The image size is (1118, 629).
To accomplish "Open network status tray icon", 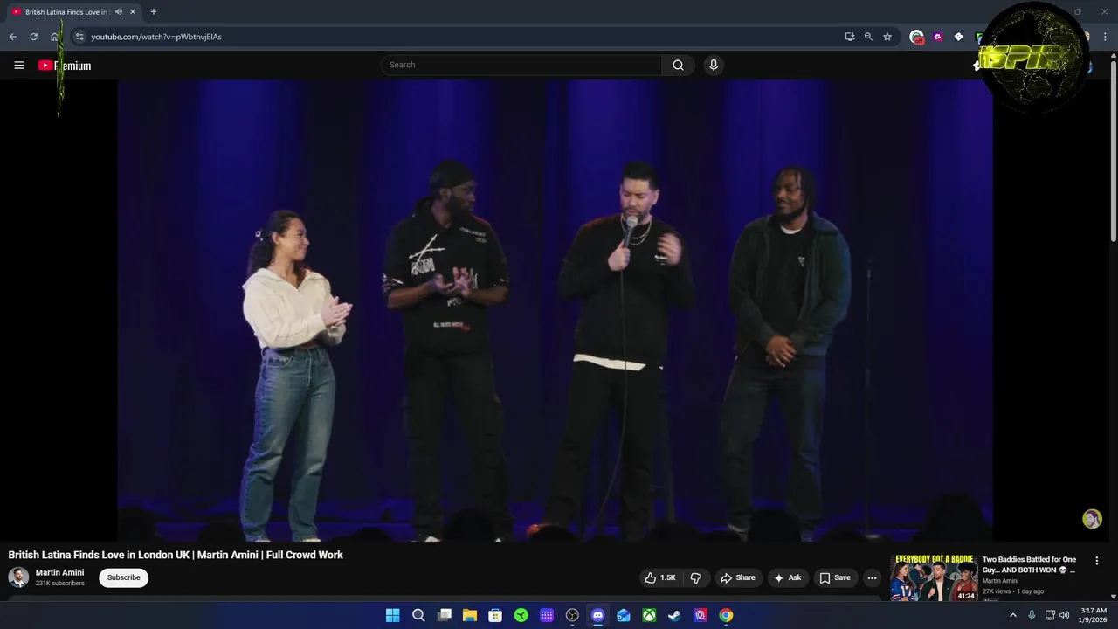I will [x=1050, y=615].
